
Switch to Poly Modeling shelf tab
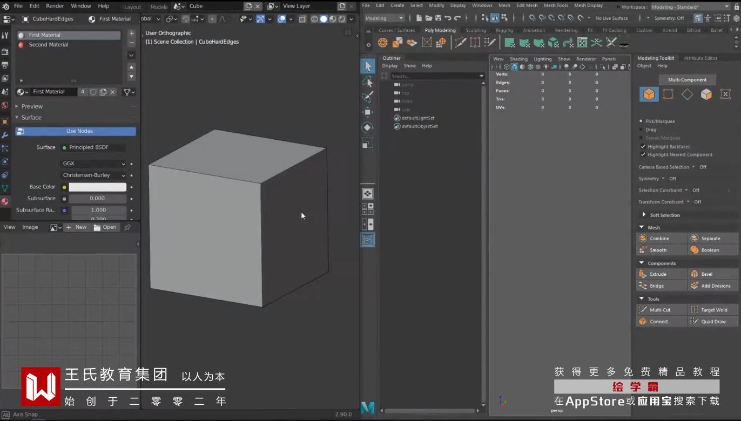[440, 30]
